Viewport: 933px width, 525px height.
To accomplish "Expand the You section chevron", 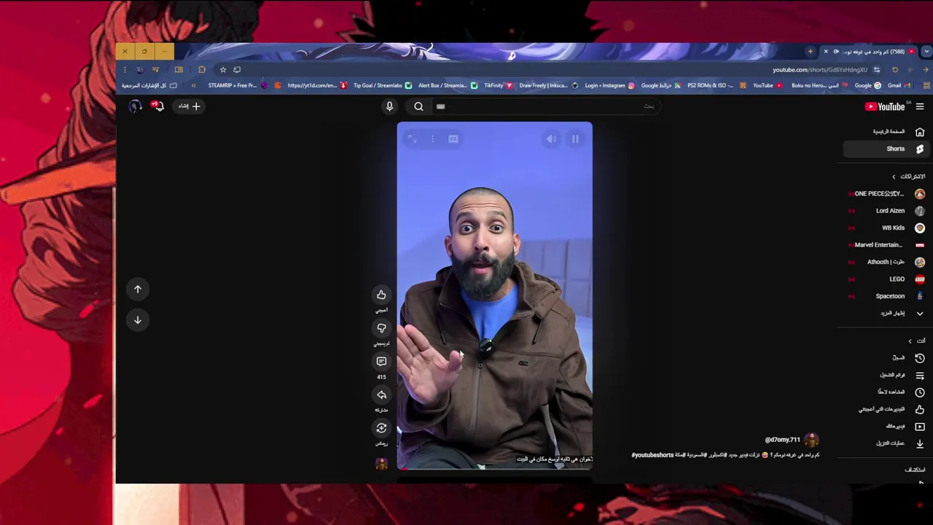I will 910,341.
